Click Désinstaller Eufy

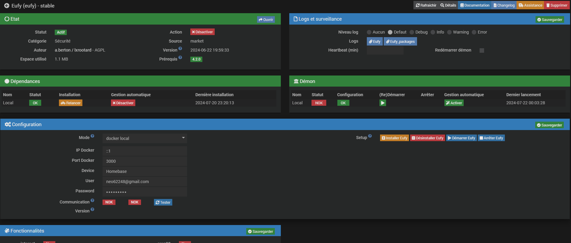pyautogui.click(x=428, y=138)
